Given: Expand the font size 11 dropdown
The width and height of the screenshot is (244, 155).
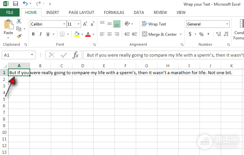Looking at the screenshot, I should (79, 24).
